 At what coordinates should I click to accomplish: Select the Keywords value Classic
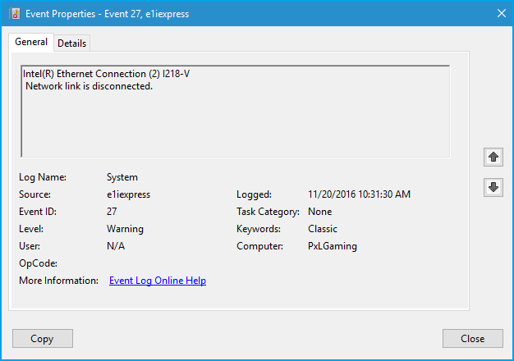point(322,229)
